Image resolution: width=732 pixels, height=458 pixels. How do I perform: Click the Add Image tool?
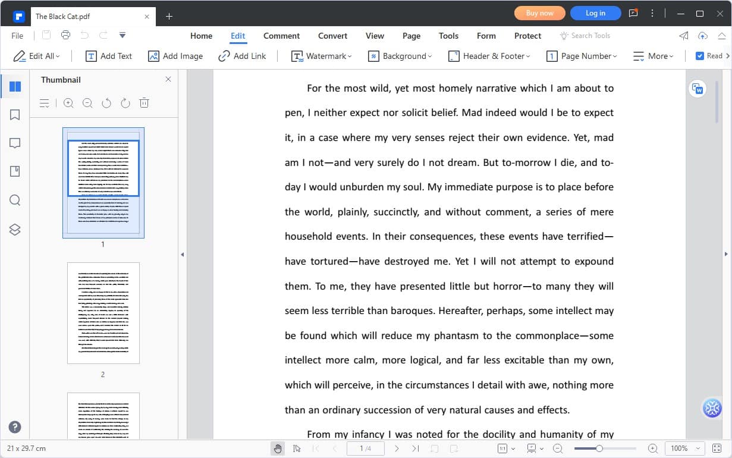pyautogui.click(x=175, y=56)
